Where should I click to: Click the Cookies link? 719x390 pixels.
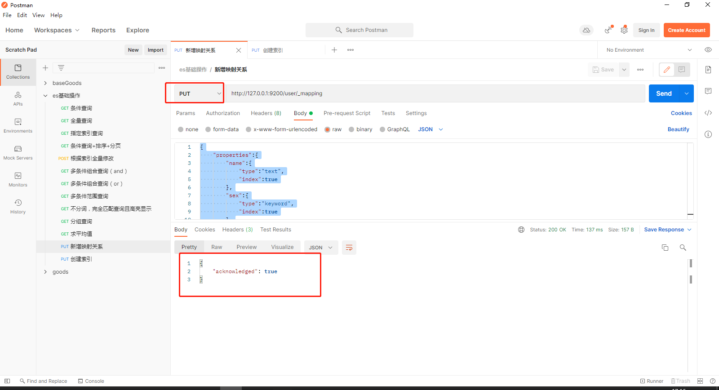(681, 113)
